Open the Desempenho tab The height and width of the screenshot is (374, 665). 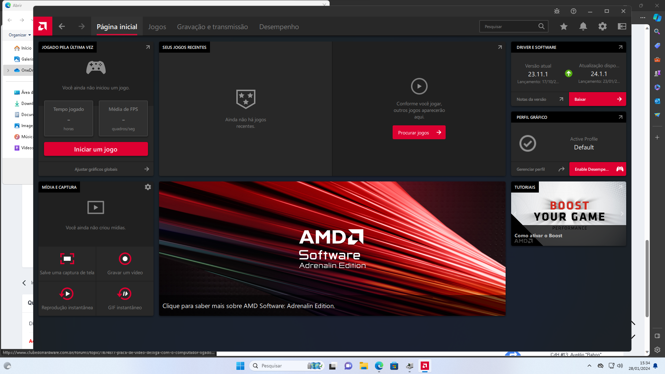(279, 27)
